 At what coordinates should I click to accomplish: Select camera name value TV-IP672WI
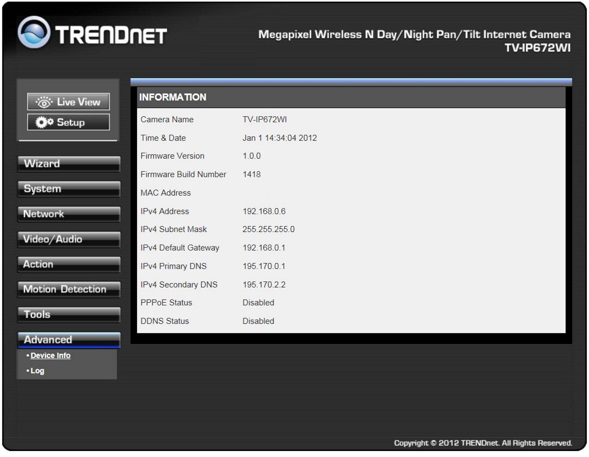(x=265, y=120)
